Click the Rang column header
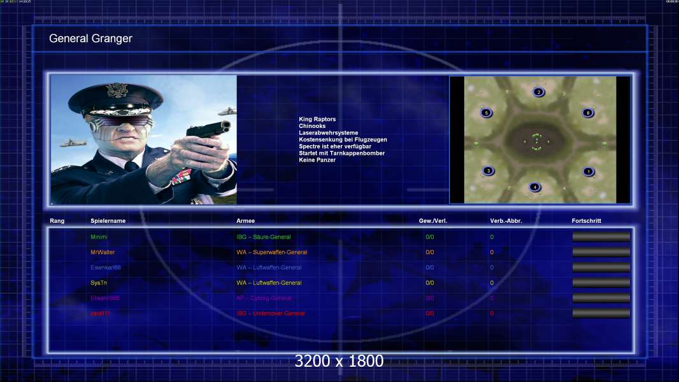The height and width of the screenshot is (382, 679). coord(57,221)
